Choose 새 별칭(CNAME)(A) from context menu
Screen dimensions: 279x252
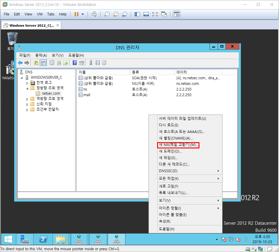(x=190, y=138)
